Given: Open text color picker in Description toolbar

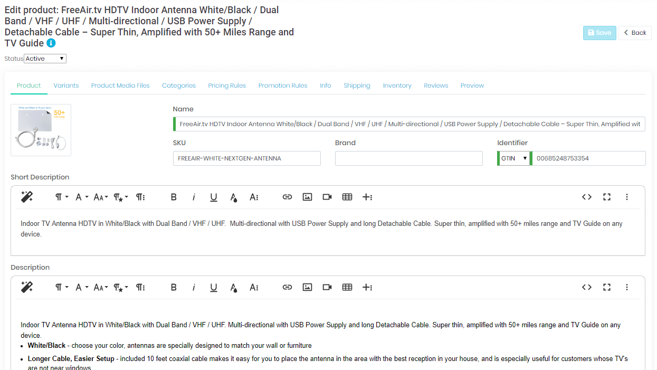Looking at the screenshot, I should coord(234,287).
